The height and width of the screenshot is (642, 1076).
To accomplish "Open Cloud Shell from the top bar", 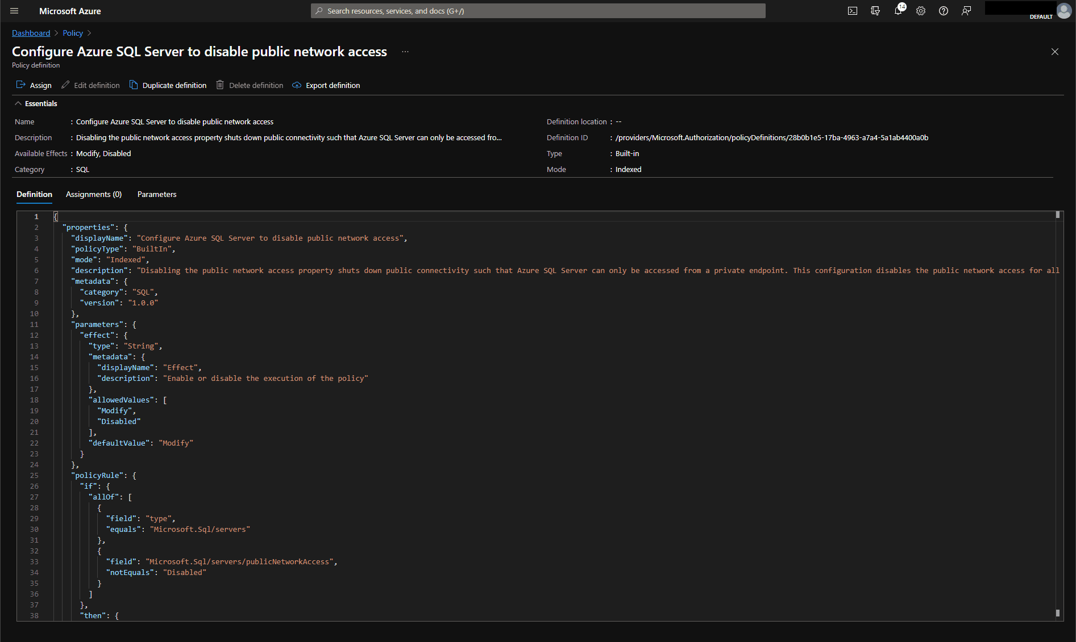I will click(853, 11).
